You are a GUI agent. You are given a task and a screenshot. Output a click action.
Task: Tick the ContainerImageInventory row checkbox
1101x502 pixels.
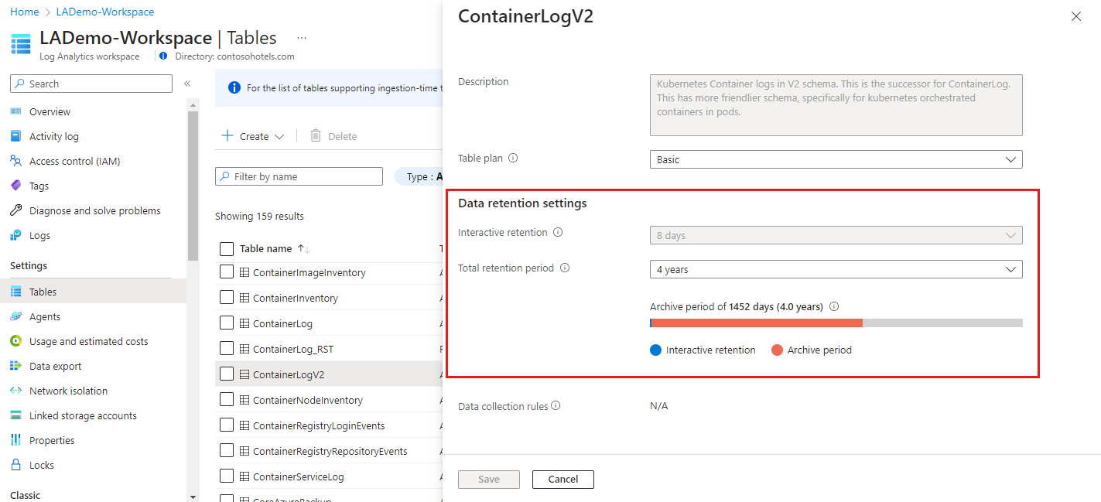point(227,272)
